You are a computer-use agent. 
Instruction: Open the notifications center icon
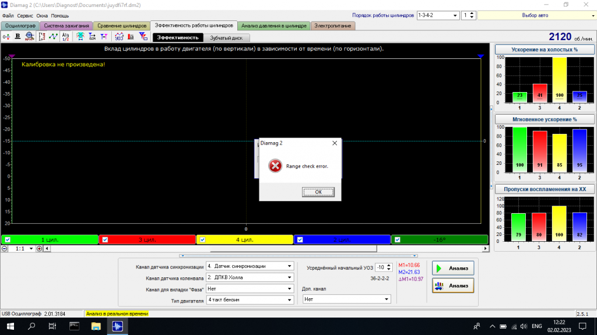tap(582, 326)
